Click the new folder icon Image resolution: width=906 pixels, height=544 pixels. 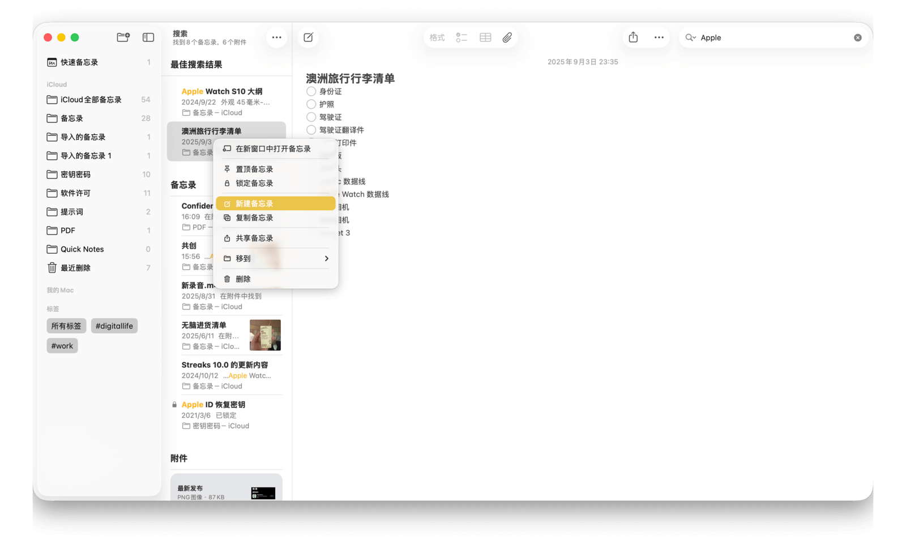click(x=123, y=37)
